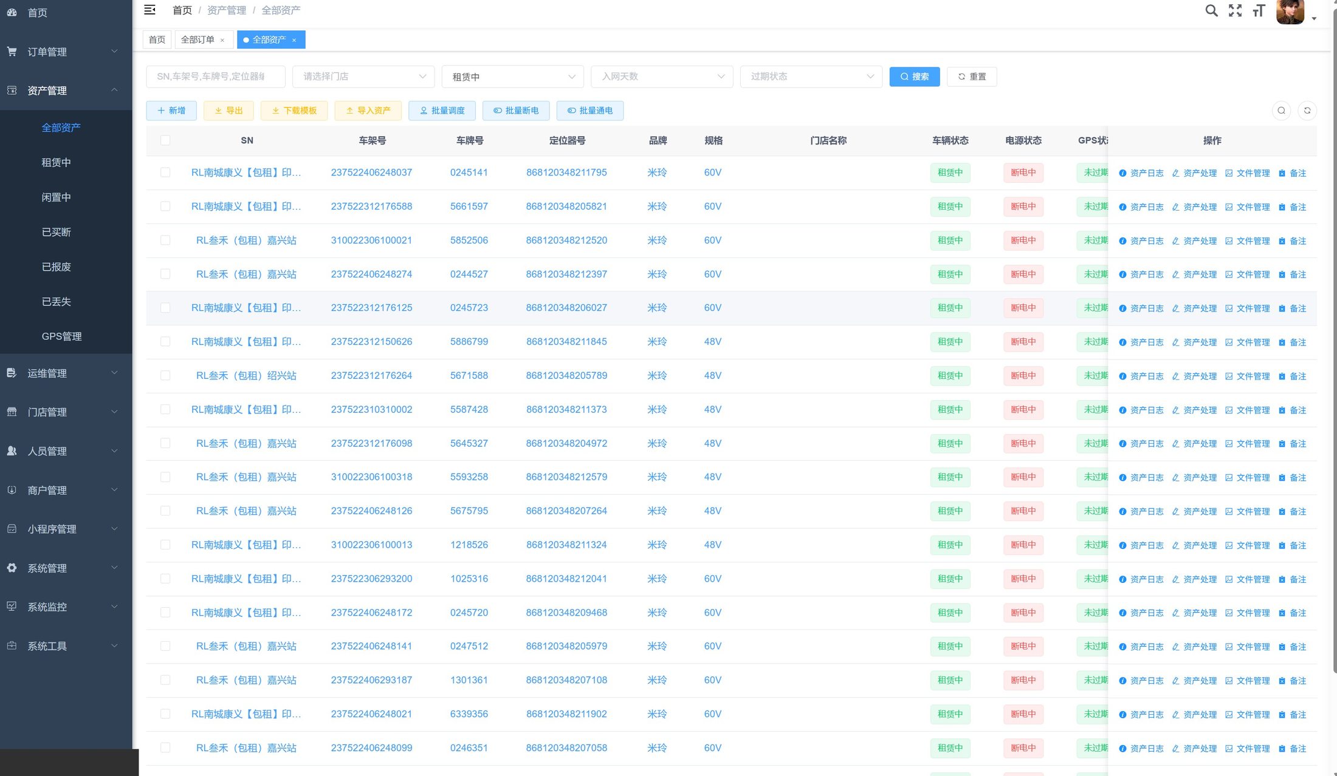Select GPS管理 in the sidebar submenu
This screenshot has height=776, width=1337.
click(61, 336)
